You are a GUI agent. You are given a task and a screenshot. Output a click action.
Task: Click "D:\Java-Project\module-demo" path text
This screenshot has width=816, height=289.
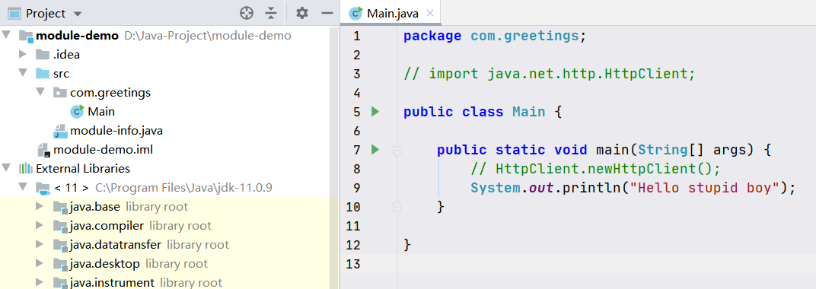pos(208,36)
